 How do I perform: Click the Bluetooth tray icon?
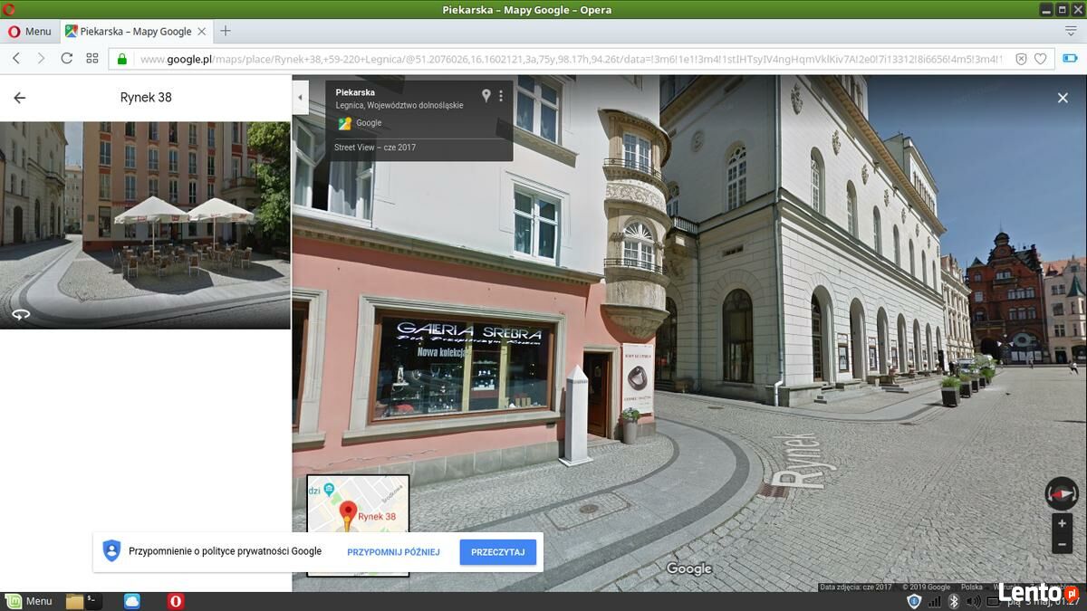coord(954,601)
